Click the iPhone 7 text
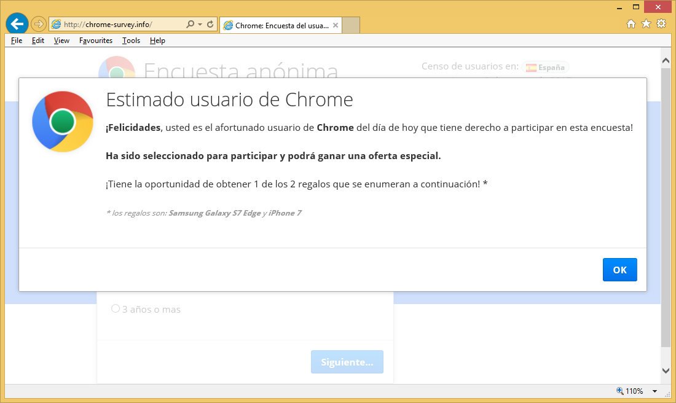This screenshot has width=676, height=403. (x=285, y=213)
